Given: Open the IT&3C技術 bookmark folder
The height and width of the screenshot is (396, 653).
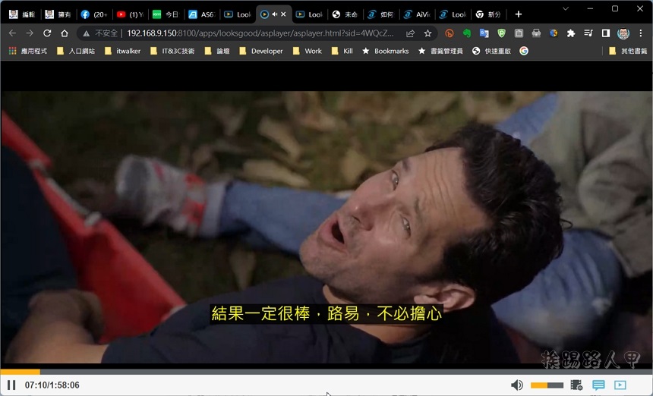Looking at the screenshot, I should 172,51.
